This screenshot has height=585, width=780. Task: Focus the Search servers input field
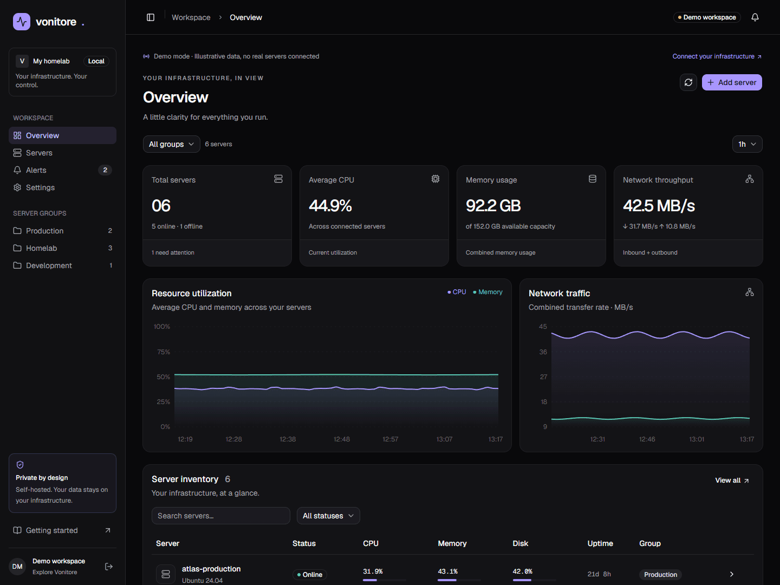click(221, 516)
